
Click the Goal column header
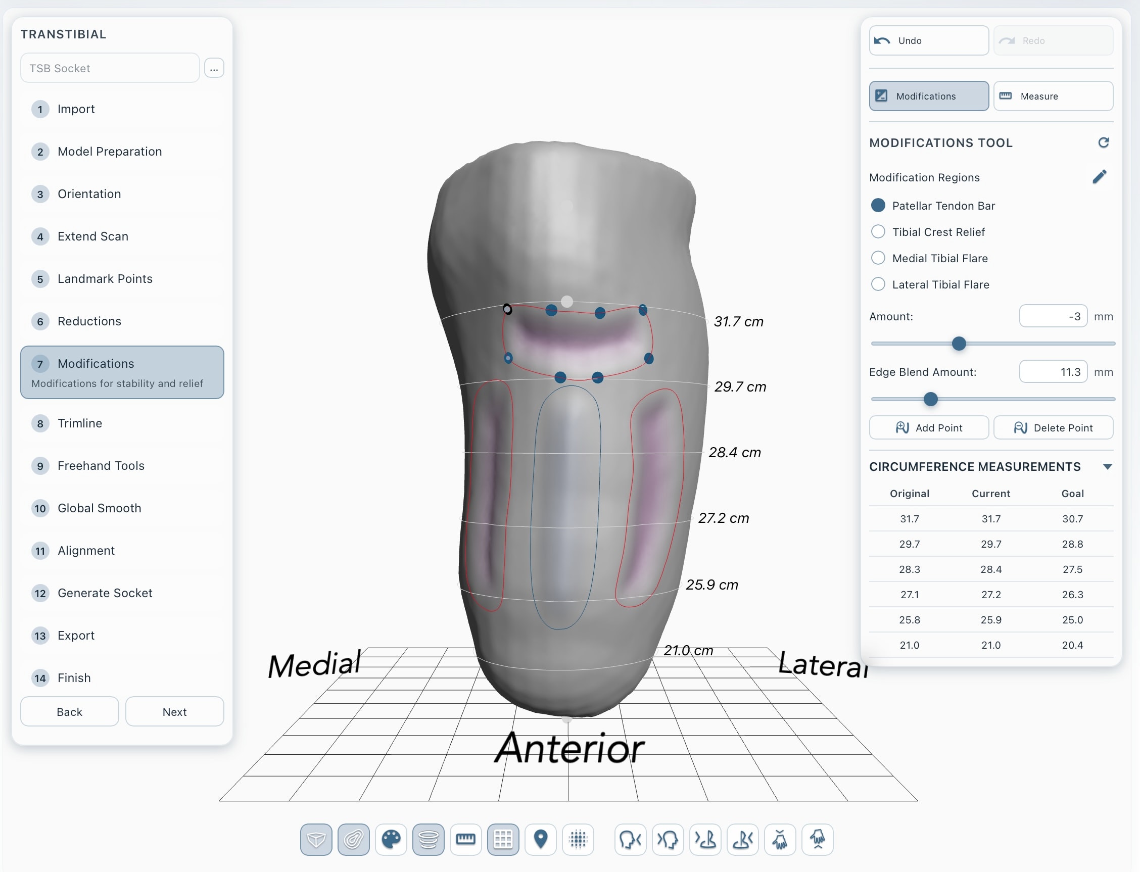tap(1072, 494)
